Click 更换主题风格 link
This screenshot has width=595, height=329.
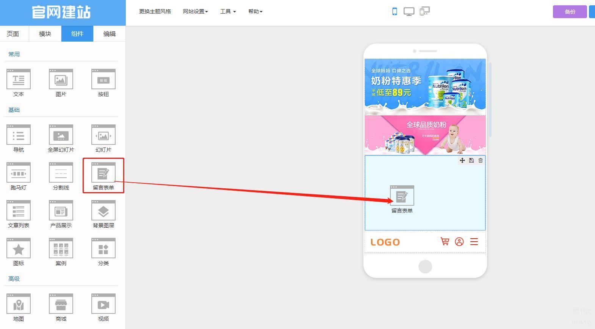[155, 11]
